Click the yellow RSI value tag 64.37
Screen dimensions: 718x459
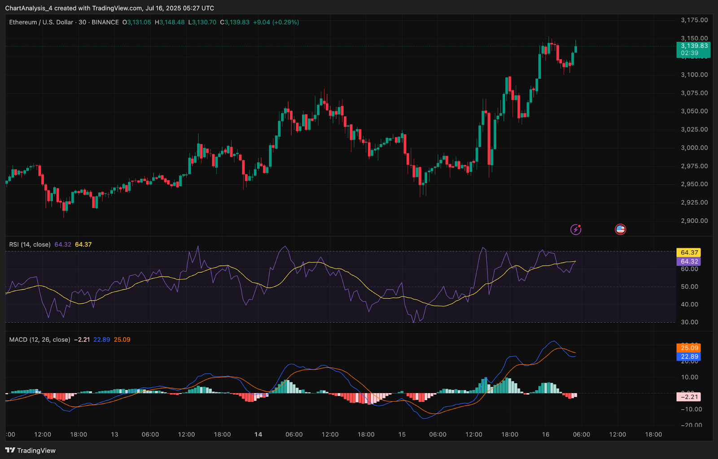689,253
